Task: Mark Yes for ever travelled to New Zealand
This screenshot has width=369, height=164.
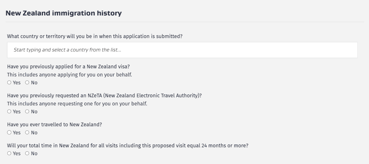Action: 9,133
